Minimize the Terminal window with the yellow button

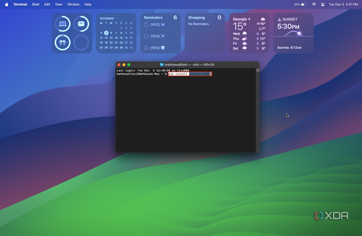pos(124,65)
